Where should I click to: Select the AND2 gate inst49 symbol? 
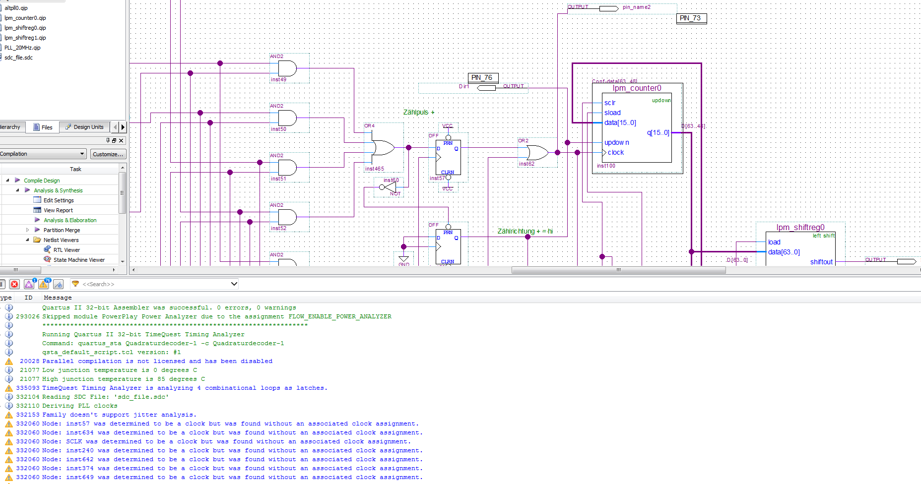pyautogui.click(x=287, y=68)
